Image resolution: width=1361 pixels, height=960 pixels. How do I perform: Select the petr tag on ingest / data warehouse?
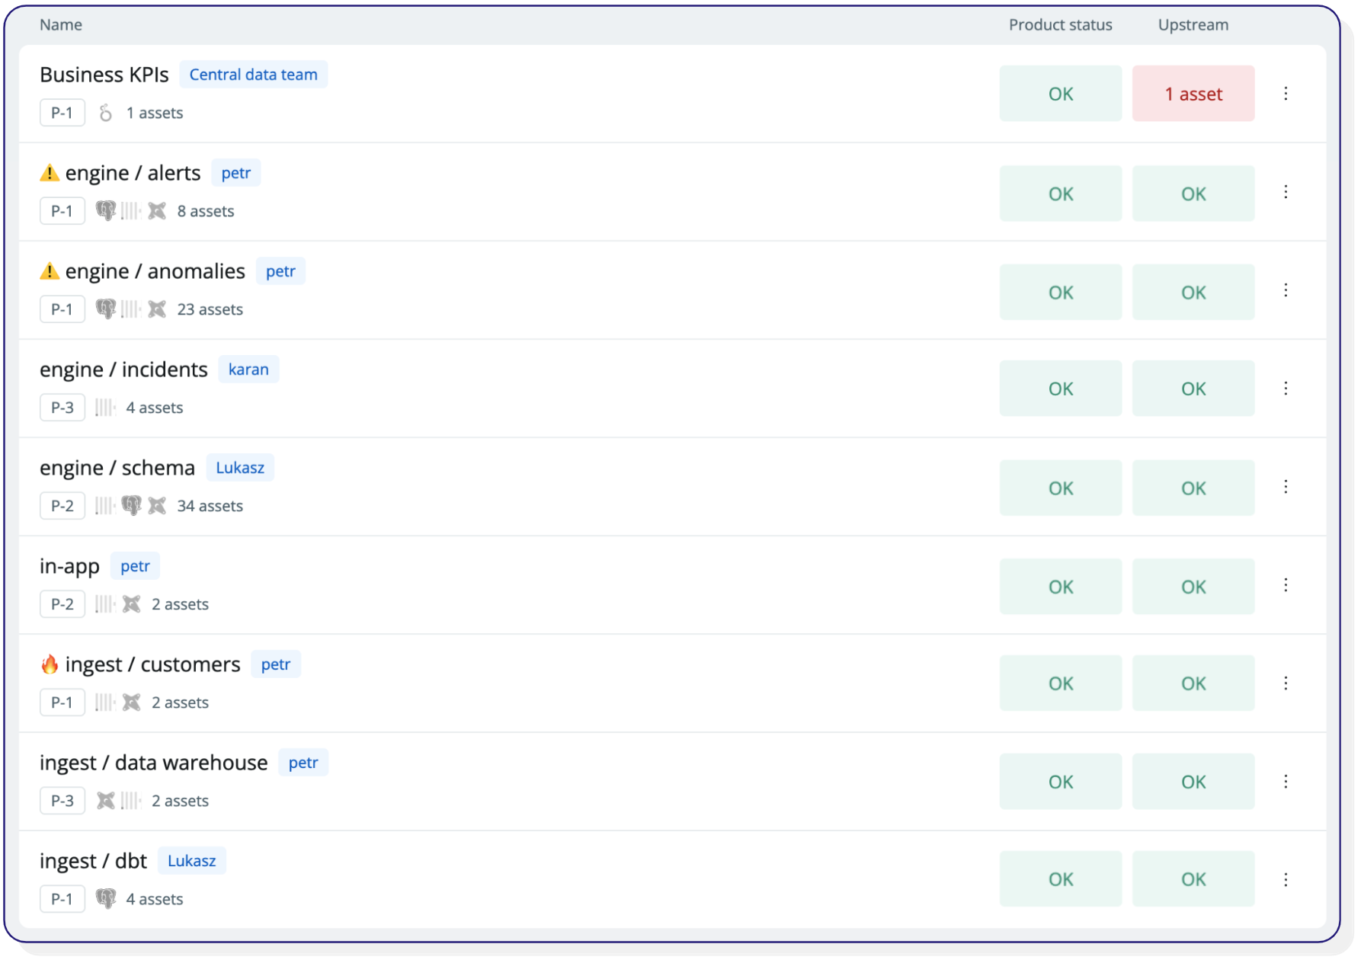pos(303,763)
